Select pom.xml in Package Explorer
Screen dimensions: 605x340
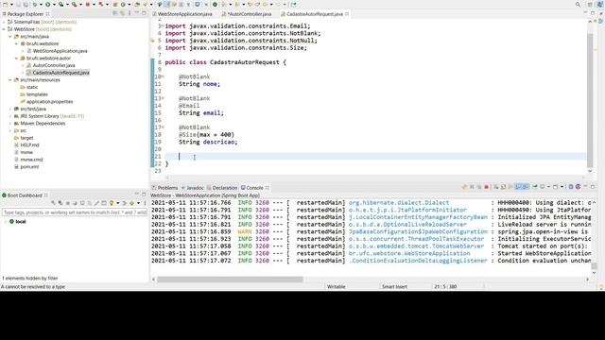(x=29, y=167)
